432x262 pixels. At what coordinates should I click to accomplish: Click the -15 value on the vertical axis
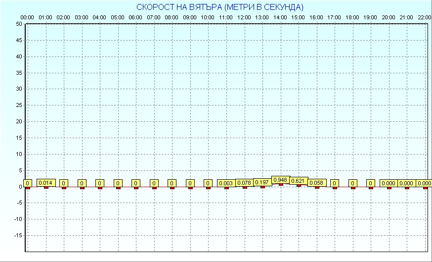click(17, 235)
